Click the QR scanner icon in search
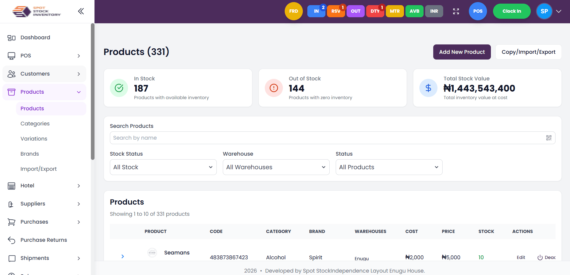 (x=549, y=138)
